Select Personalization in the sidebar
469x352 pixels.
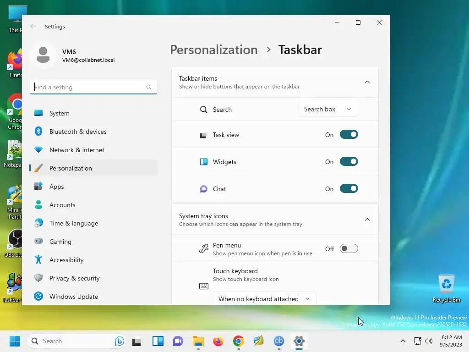93,168
